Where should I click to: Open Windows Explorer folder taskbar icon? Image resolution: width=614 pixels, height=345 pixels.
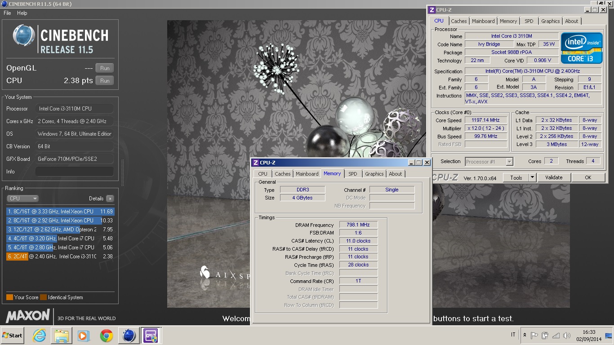point(62,336)
